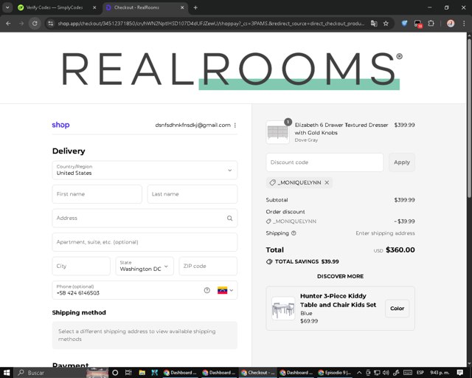This screenshot has width=472, height=378.
Task: Open the blue shield extension icon
Action: (x=404, y=24)
